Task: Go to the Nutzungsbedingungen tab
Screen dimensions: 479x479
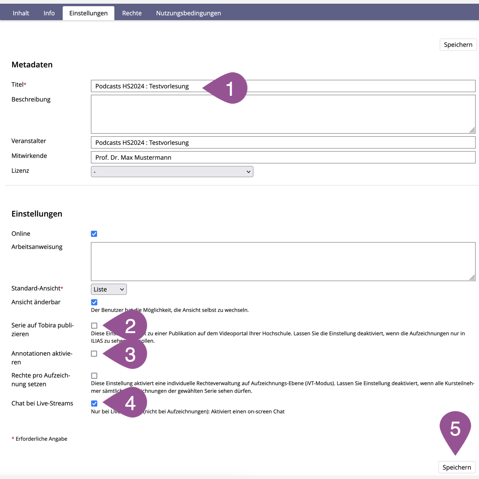Action: coord(188,13)
